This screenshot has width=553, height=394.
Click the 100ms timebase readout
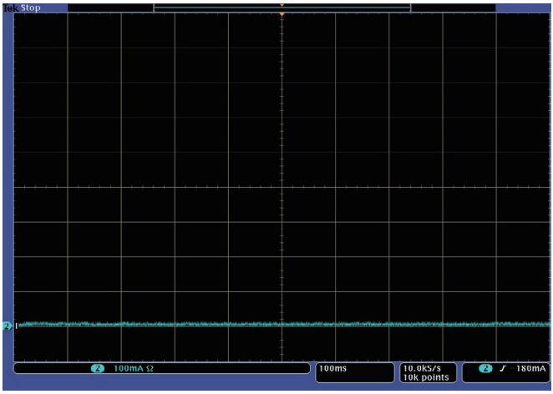click(x=332, y=369)
